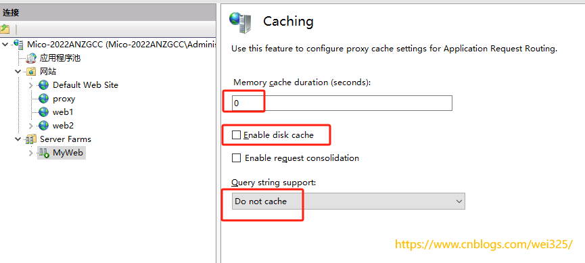Click the connections toolbar icon at top left
Viewport: 585px width, 263px height.
point(5,28)
